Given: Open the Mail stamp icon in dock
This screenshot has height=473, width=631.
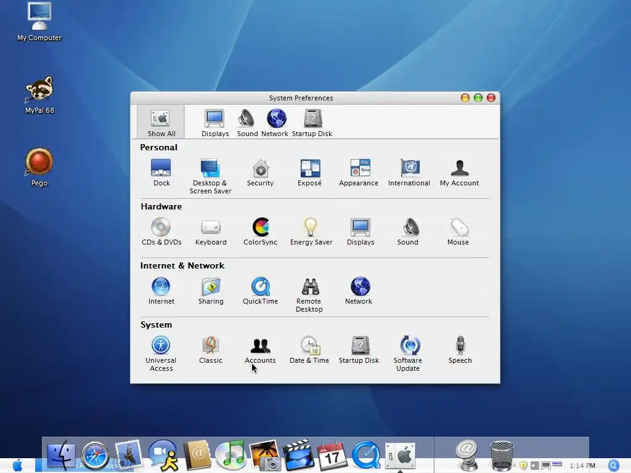Looking at the screenshot, I should [x=128, y=455].
